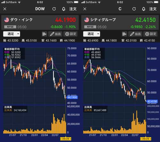The image size is (160, 142).
Task: Toggle price-by-volume icon on Citigroup chart
Action: coord(124,34)
